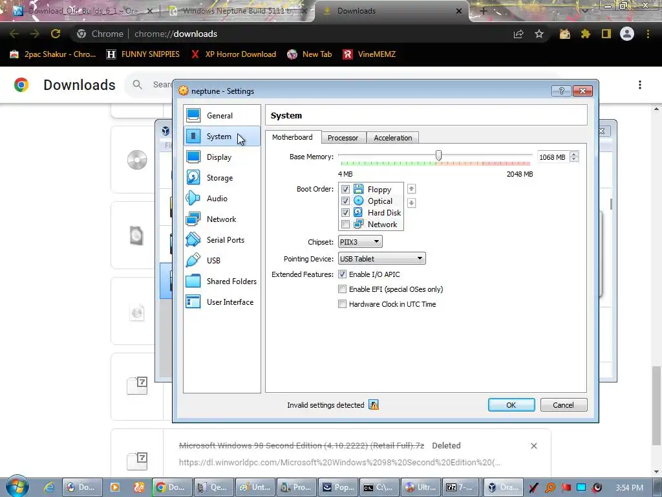Screen dimensions: 662x497
Task: Cancel the neptune Settings dialog
Action: point(563,405)
